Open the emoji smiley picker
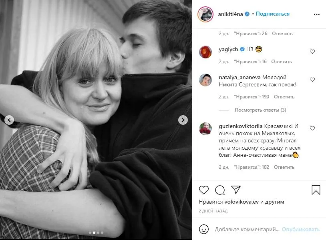The height and width of the screenshot is (240, 326). (x=204, y=229)
